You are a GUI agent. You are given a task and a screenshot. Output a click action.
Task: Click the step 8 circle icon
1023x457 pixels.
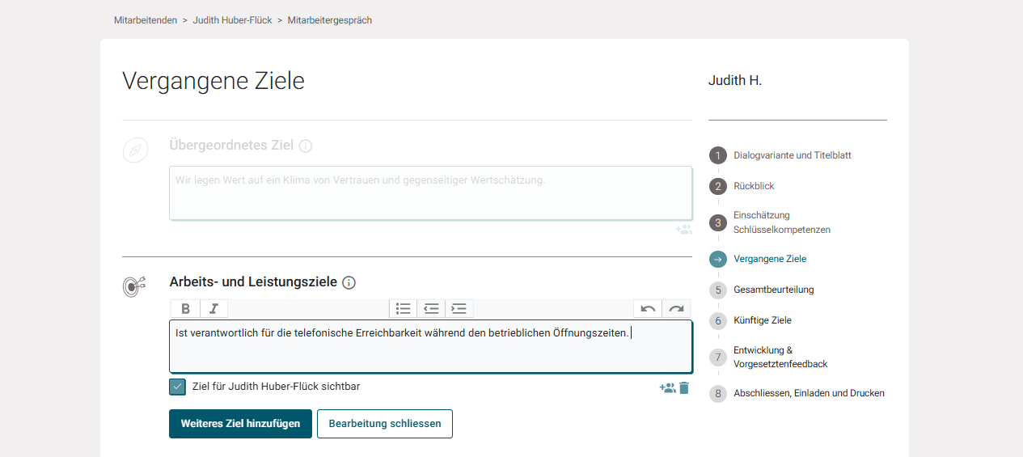(718, 393)
